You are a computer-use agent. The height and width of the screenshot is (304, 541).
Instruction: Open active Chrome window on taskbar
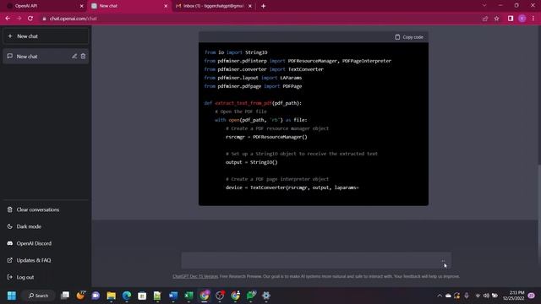click(x=205, y=296)
